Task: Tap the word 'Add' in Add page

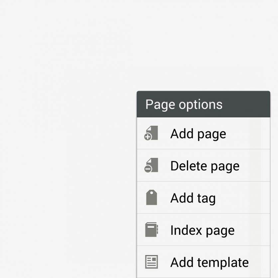Action: pos(182,133)
